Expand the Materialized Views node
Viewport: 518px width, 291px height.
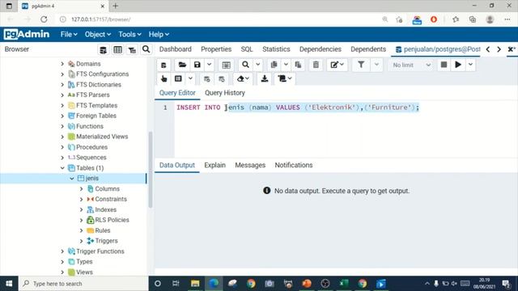[62, 137]
